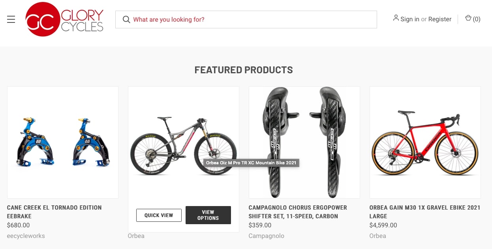Screen dimensions: 492x249
Task: Open the shopping cart icon
Action: click(468, 19)
